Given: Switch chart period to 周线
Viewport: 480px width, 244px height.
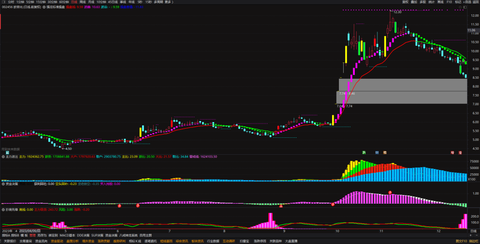Looking at the screenshot, I should coord(83,2).
